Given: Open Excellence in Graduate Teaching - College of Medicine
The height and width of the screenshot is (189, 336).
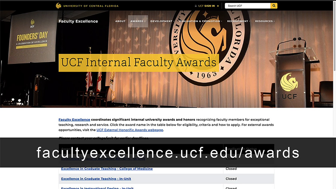Looking at the screenshot, I should tap(107, 168).
